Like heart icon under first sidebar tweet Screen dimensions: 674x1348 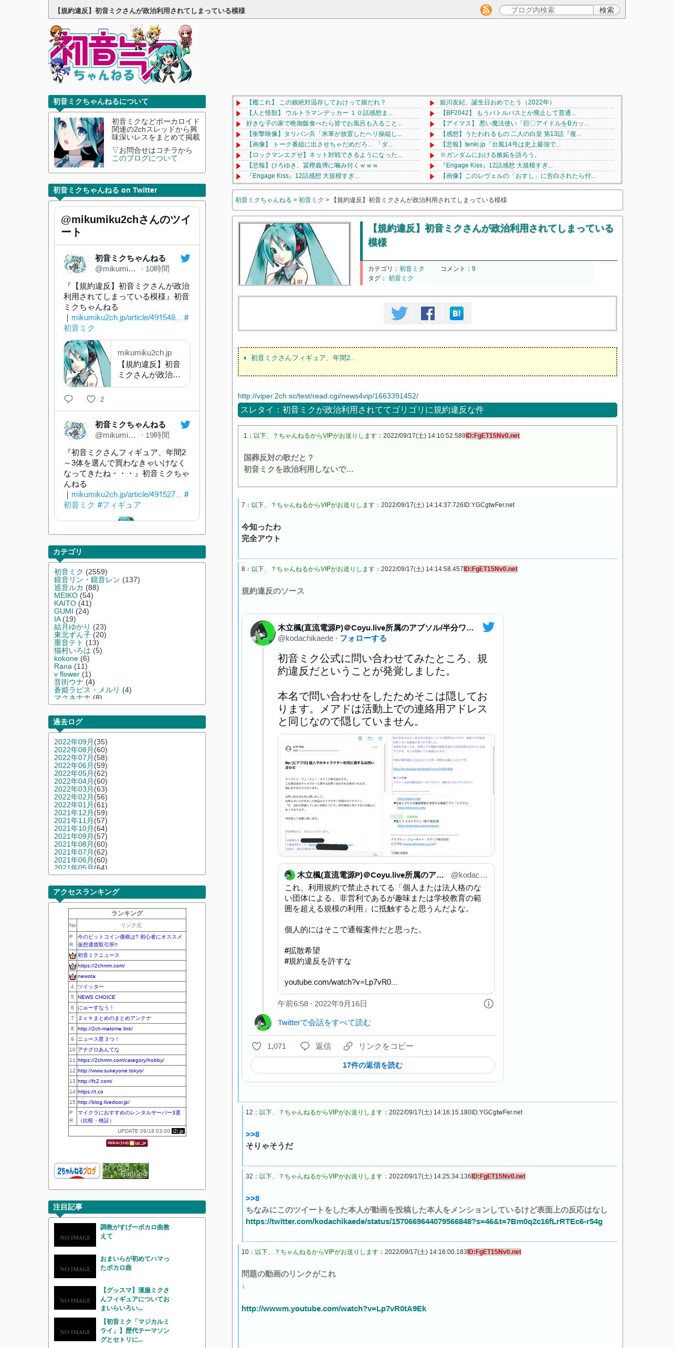pos(91,399)
